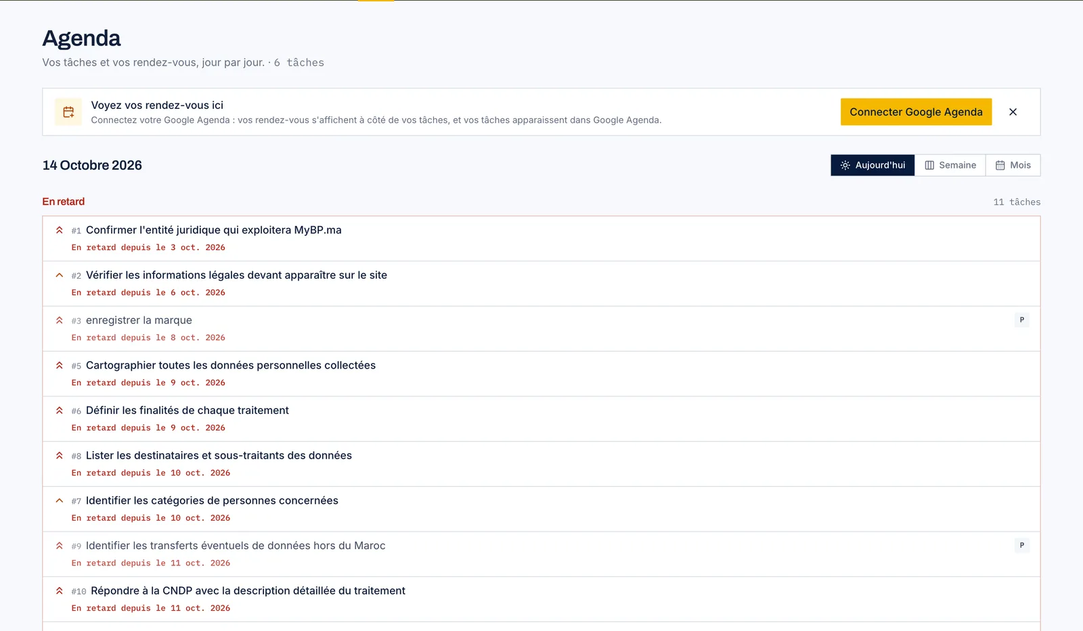The image size is (1083, 631).
Task: Open task Répondre à la CNDP
Action: tap(248, 591)
